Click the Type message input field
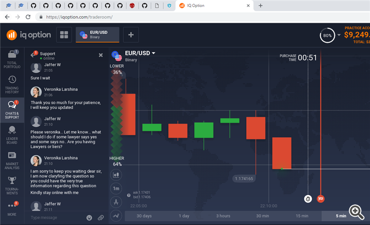 pyautogui.click(x=57, y=218)
